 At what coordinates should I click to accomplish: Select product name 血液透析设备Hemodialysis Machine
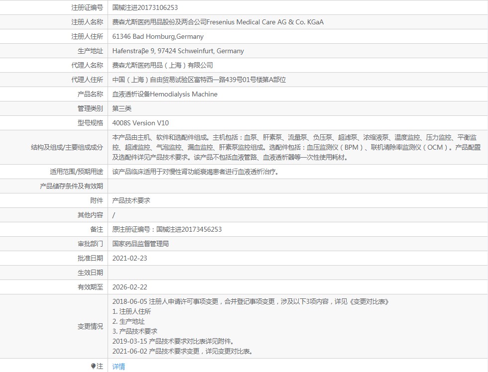click(x=165, y=94)
